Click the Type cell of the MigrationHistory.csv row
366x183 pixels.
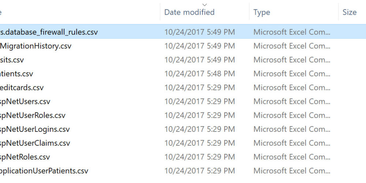(x=292, y=46)
